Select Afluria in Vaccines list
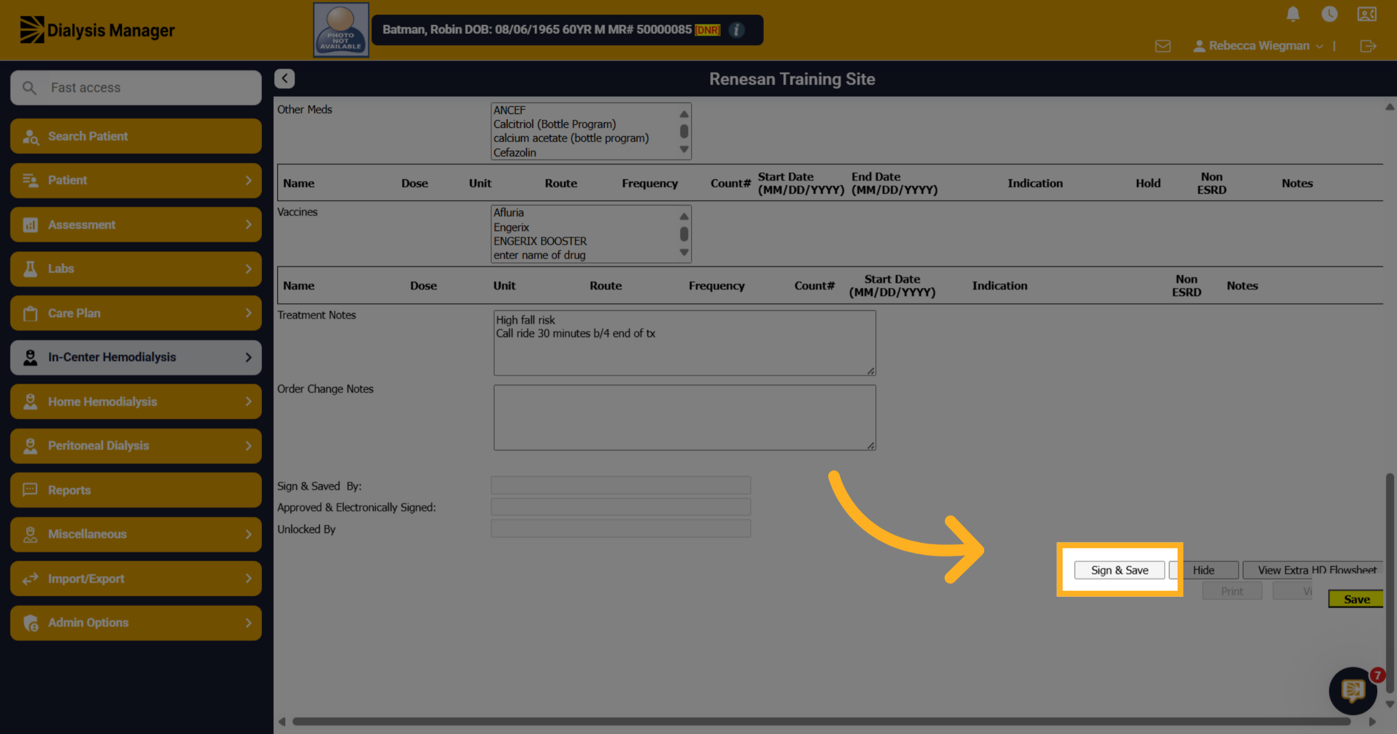1397x734 pixels. [509, 213]
